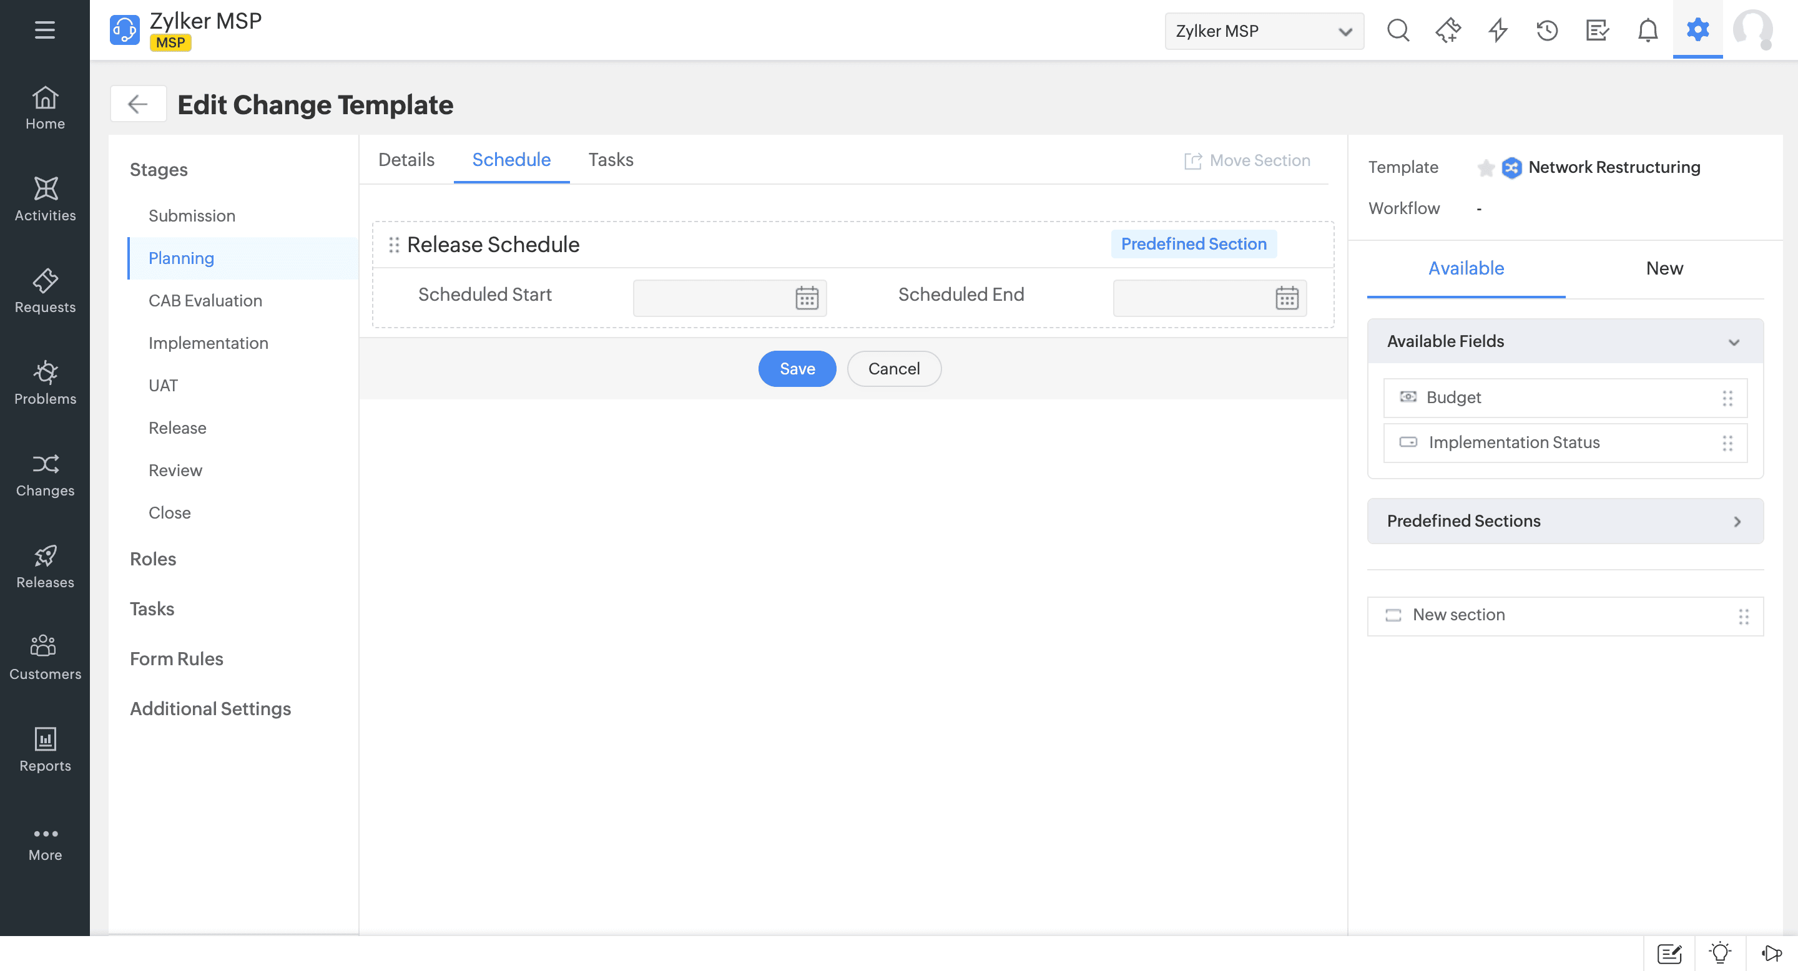Click the Cancel button
This screenshot has width=1798, height=971.
point(893,368)
